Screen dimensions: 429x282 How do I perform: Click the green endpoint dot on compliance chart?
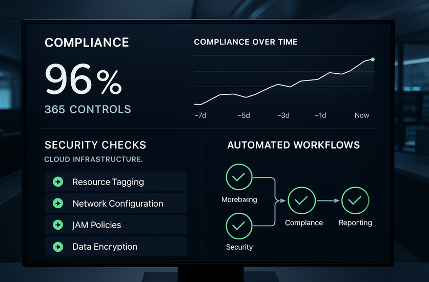(x=373, y=59)
